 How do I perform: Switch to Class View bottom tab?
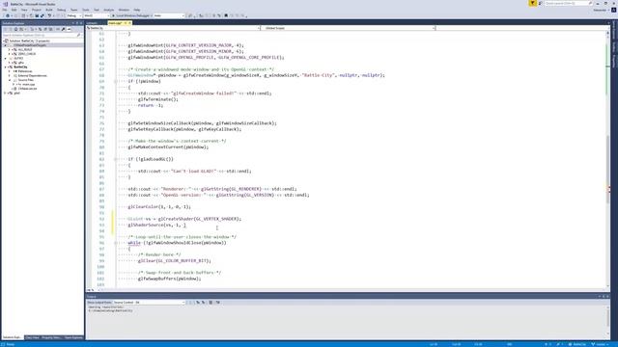[32, 337]
